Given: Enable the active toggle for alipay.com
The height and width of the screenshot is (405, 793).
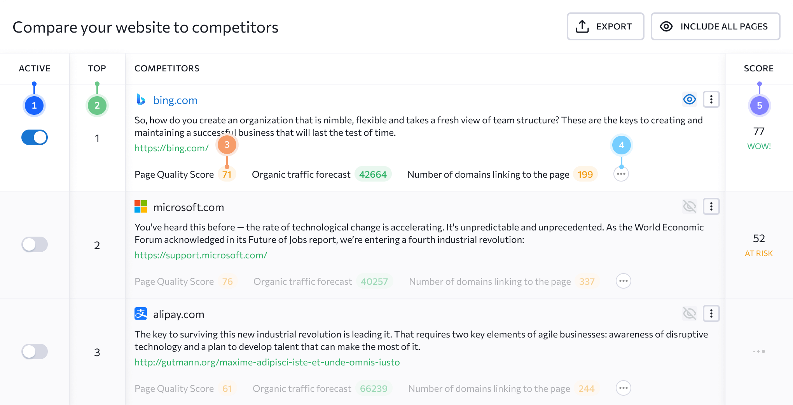Looking at the screenshot, I should click(35, 351).
